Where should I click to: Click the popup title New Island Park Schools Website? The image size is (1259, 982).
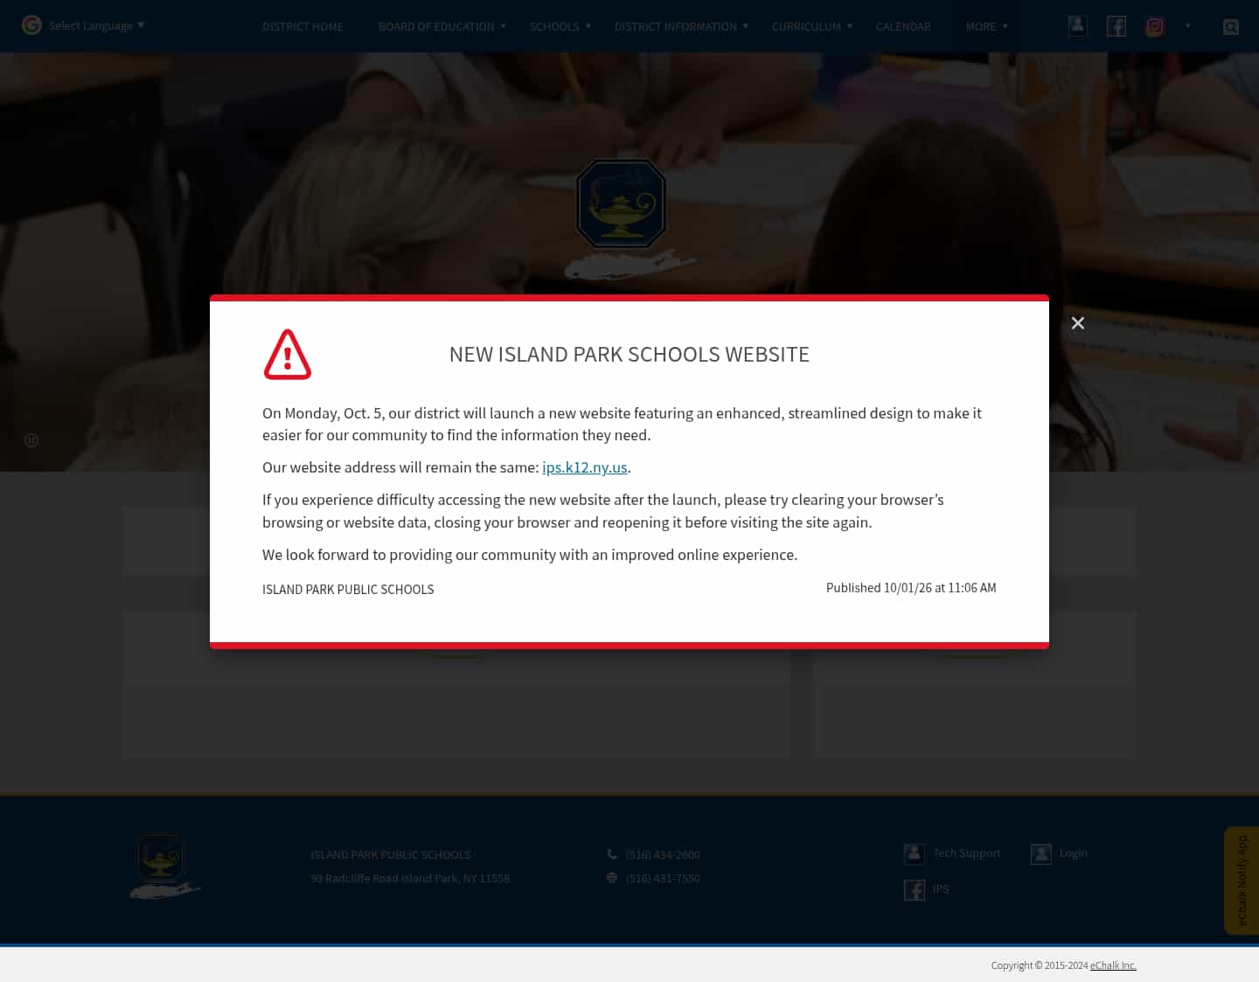coord(629,355)
